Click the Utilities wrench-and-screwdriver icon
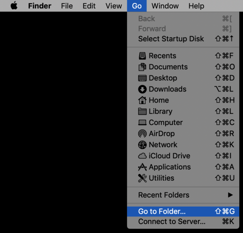243x233 pixels. [x=142, y=178]
